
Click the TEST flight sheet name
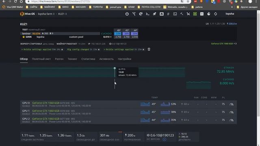pos(25,30)
